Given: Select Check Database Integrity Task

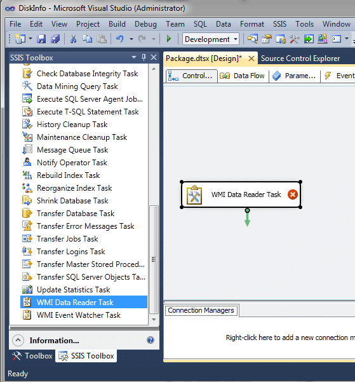Looking at the screenshot, I should [x=84, y=74].
